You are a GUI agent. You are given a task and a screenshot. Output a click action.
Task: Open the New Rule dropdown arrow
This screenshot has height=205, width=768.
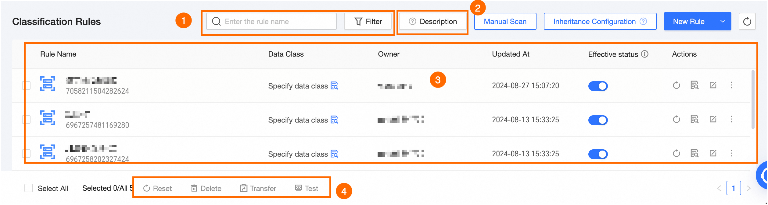pos(722,21)
